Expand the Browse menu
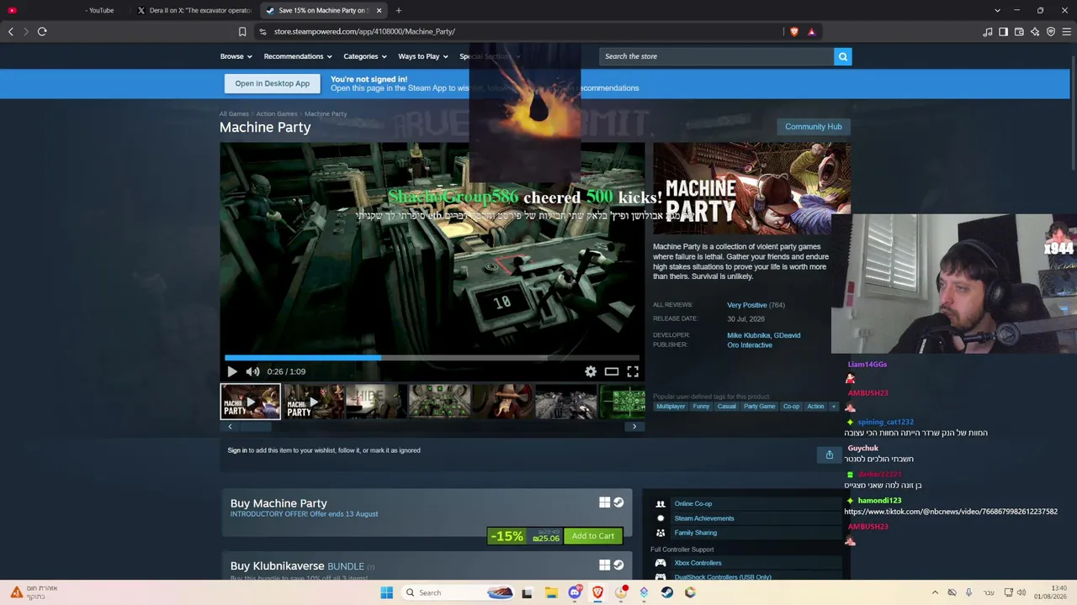1077x605 pixels. pyautogui.click(x=236, y=56)
